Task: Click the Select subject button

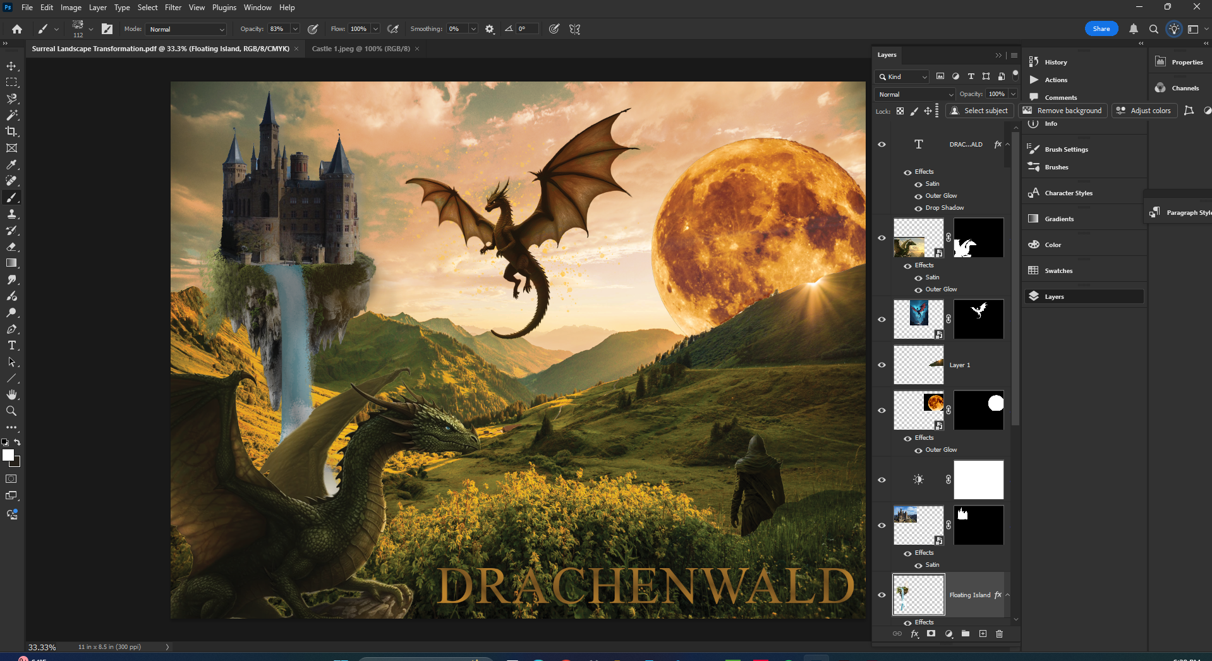Action: tap(979, 110)
